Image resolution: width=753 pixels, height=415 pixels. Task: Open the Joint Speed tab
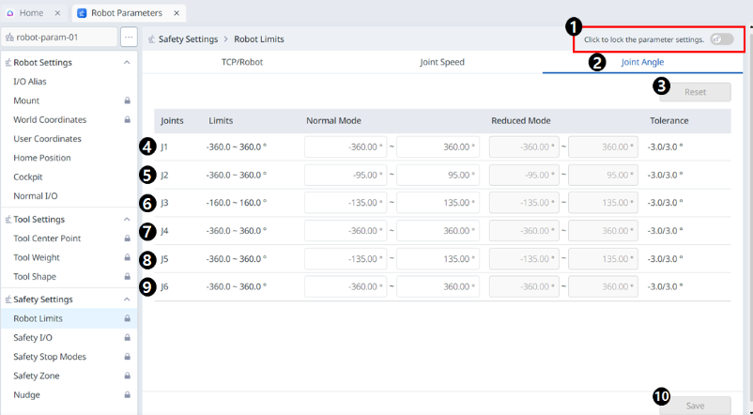pos(441,62)
